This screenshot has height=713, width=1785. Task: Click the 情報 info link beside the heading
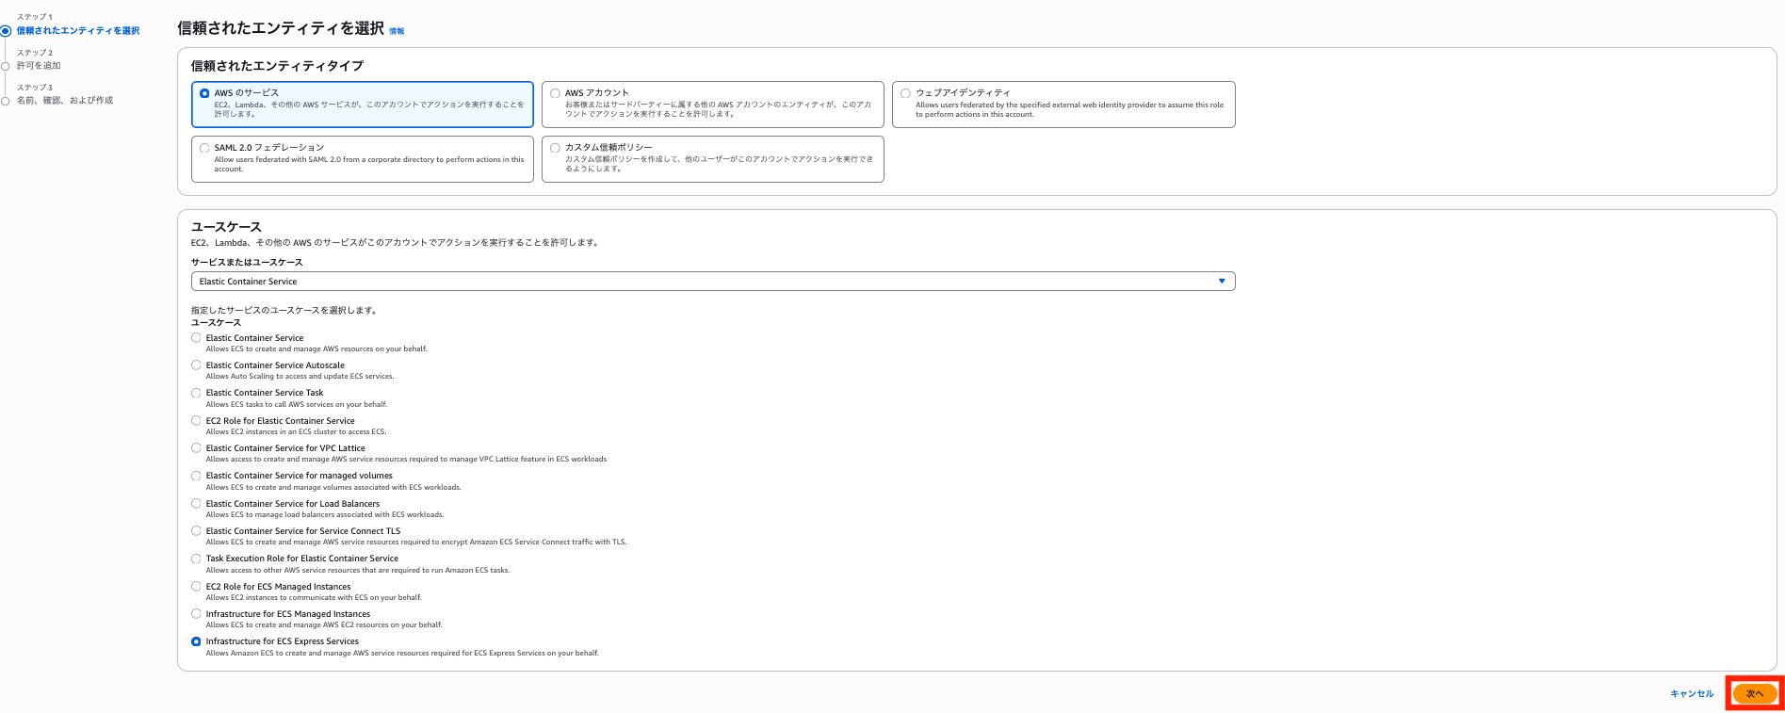[397, 31]
